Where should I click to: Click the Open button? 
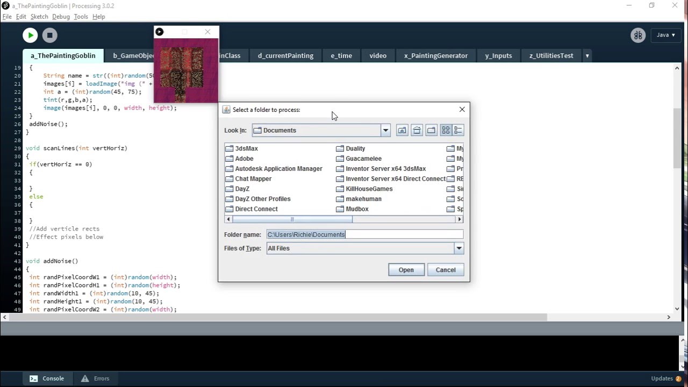[406, 270]
